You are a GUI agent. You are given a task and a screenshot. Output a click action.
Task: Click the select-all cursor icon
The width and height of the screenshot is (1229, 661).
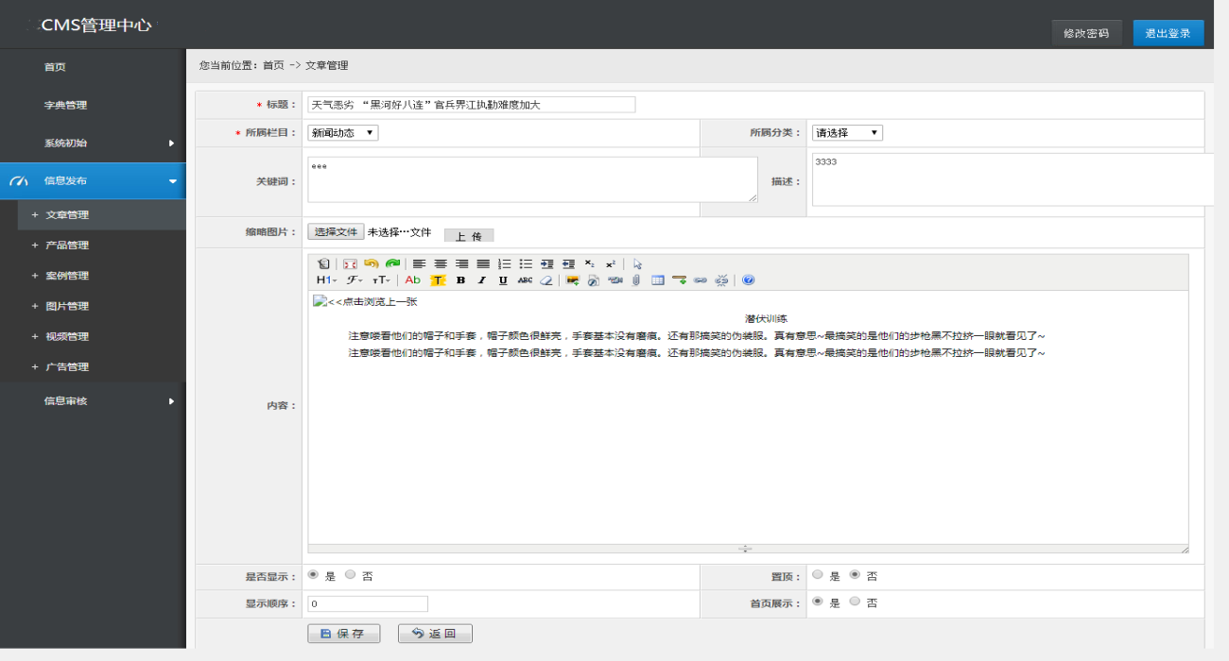tap(637, 263)
